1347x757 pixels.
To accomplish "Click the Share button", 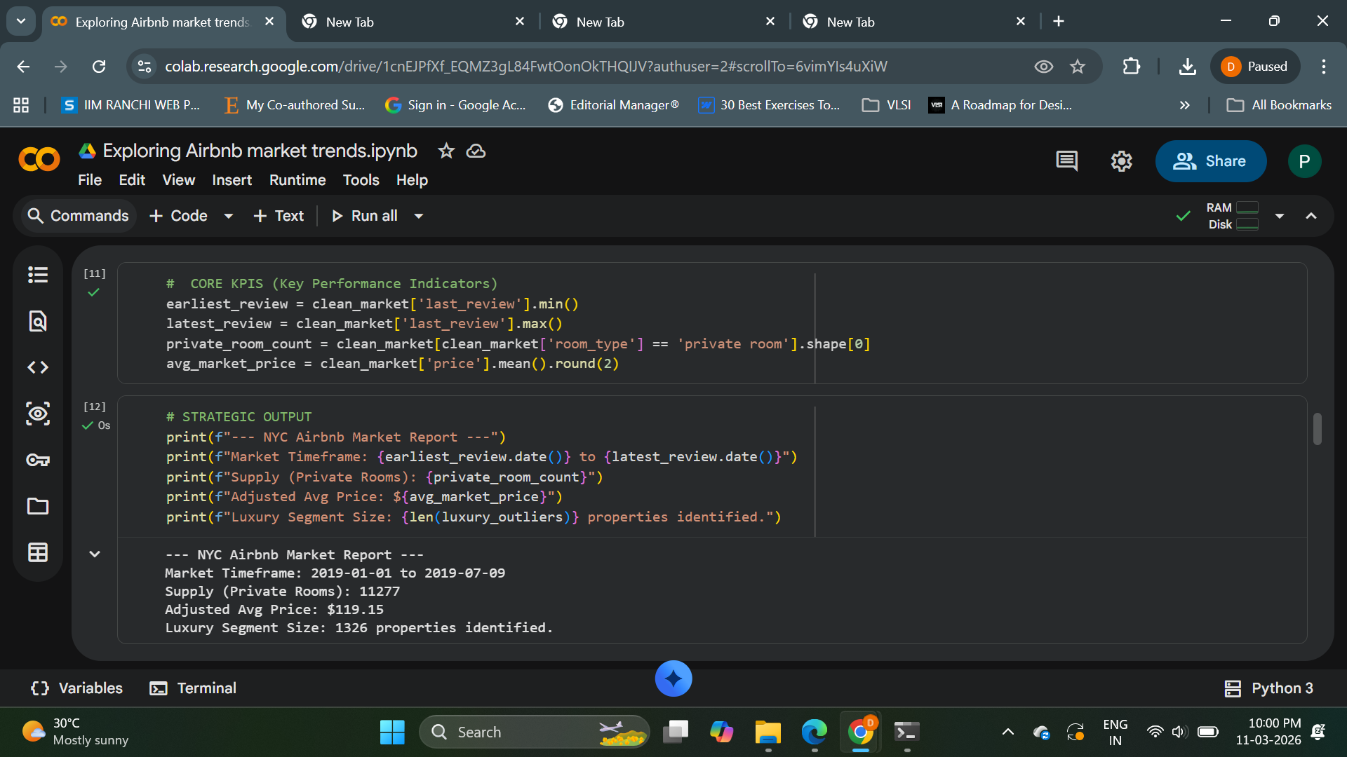I will click(1210, 161).
